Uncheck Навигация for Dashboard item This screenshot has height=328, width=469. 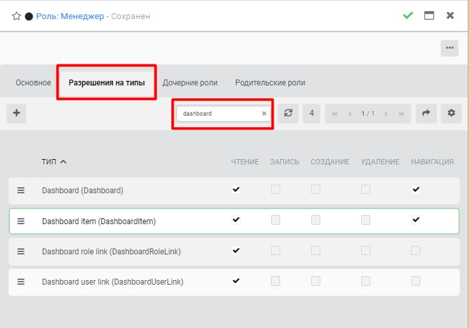pos(416,220)
